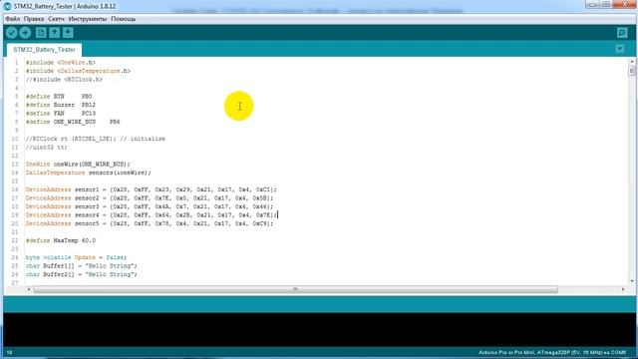The width and height of the screenshot is (638, 359).
Task: Click the line number 19 indicator in status bar
Action: [9, 352]
